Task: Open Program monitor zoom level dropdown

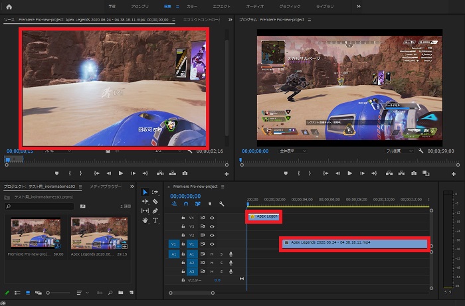Action: pyautogui.click(x=292, y=151)
